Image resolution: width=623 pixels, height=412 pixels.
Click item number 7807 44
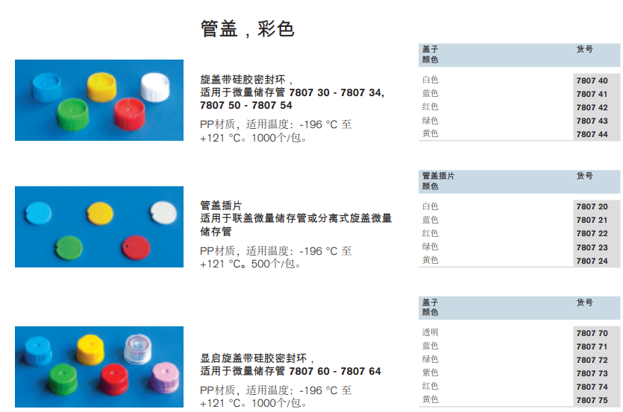click(x=592, y=134)
